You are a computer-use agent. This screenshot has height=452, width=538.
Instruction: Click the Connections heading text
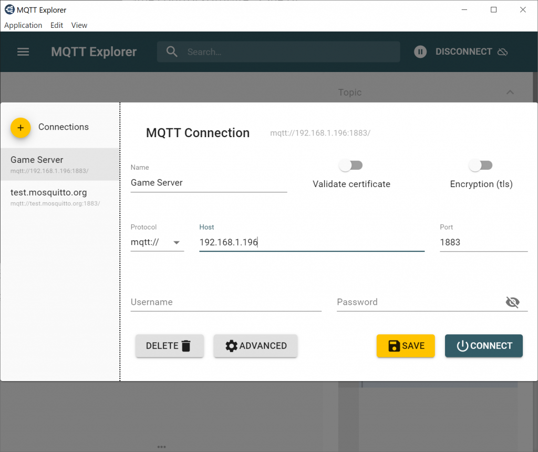coord(64,127)
